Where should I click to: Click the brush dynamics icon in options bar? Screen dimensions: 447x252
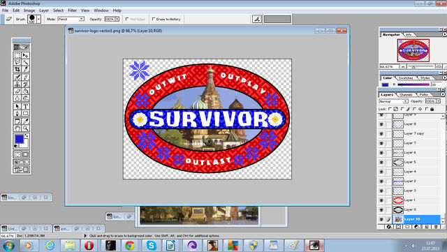point(257,19)
